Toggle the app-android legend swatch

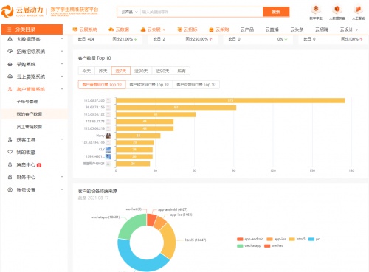240,239
